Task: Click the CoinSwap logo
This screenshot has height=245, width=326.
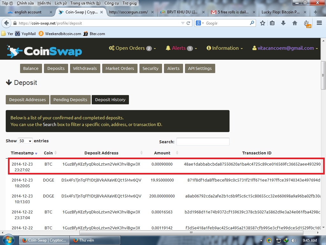Action: (44, 51)
